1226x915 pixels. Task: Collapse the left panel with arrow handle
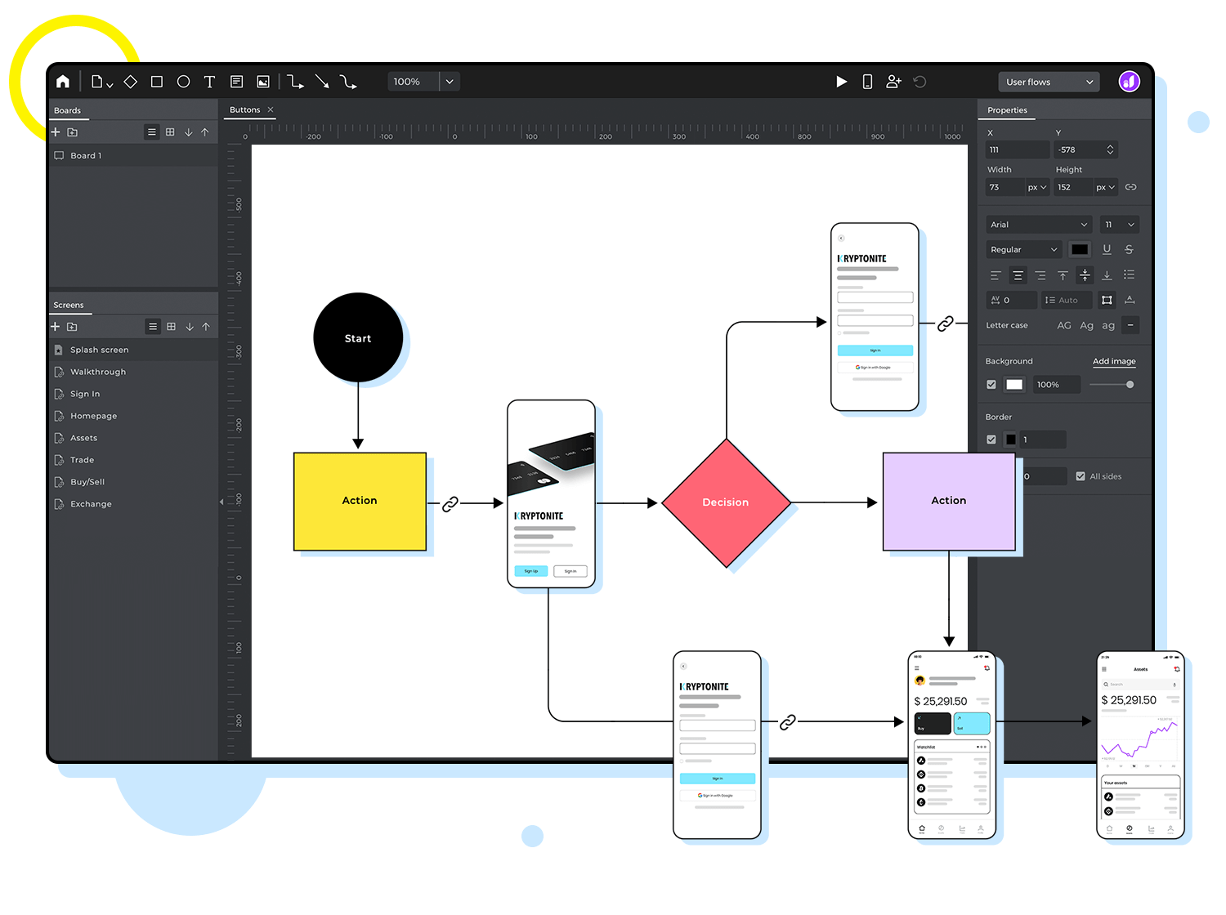[221, 502]
